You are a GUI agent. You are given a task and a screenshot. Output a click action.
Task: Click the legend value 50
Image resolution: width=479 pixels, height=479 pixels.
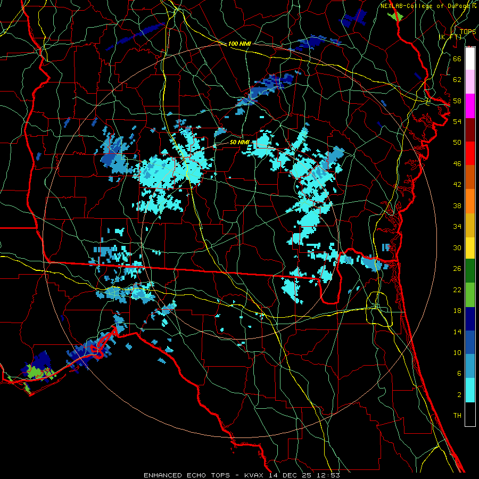457,142
